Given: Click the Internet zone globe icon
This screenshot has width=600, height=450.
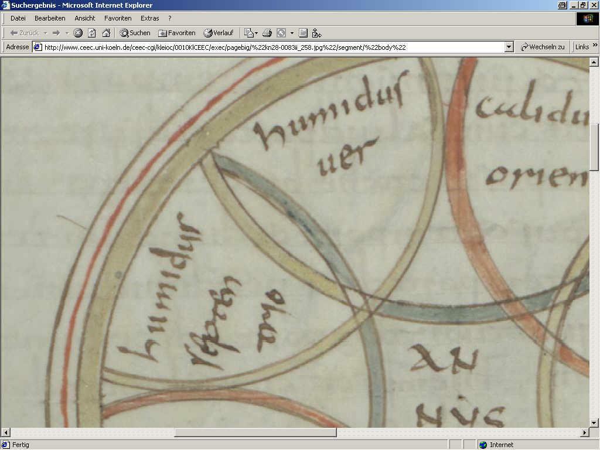Looking at the screenshot, I should click(x=483, y=445).
